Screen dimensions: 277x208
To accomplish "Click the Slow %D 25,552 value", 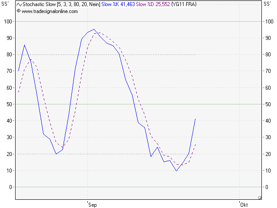I will tap(153, 4).
